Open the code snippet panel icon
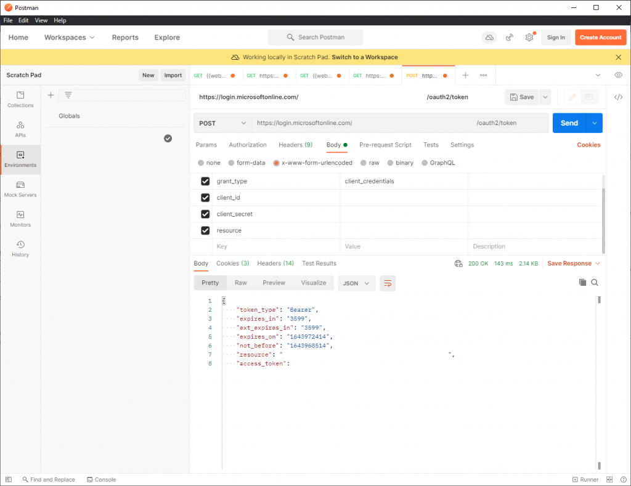This screenshot has width=631, height=486. (619, 97)
